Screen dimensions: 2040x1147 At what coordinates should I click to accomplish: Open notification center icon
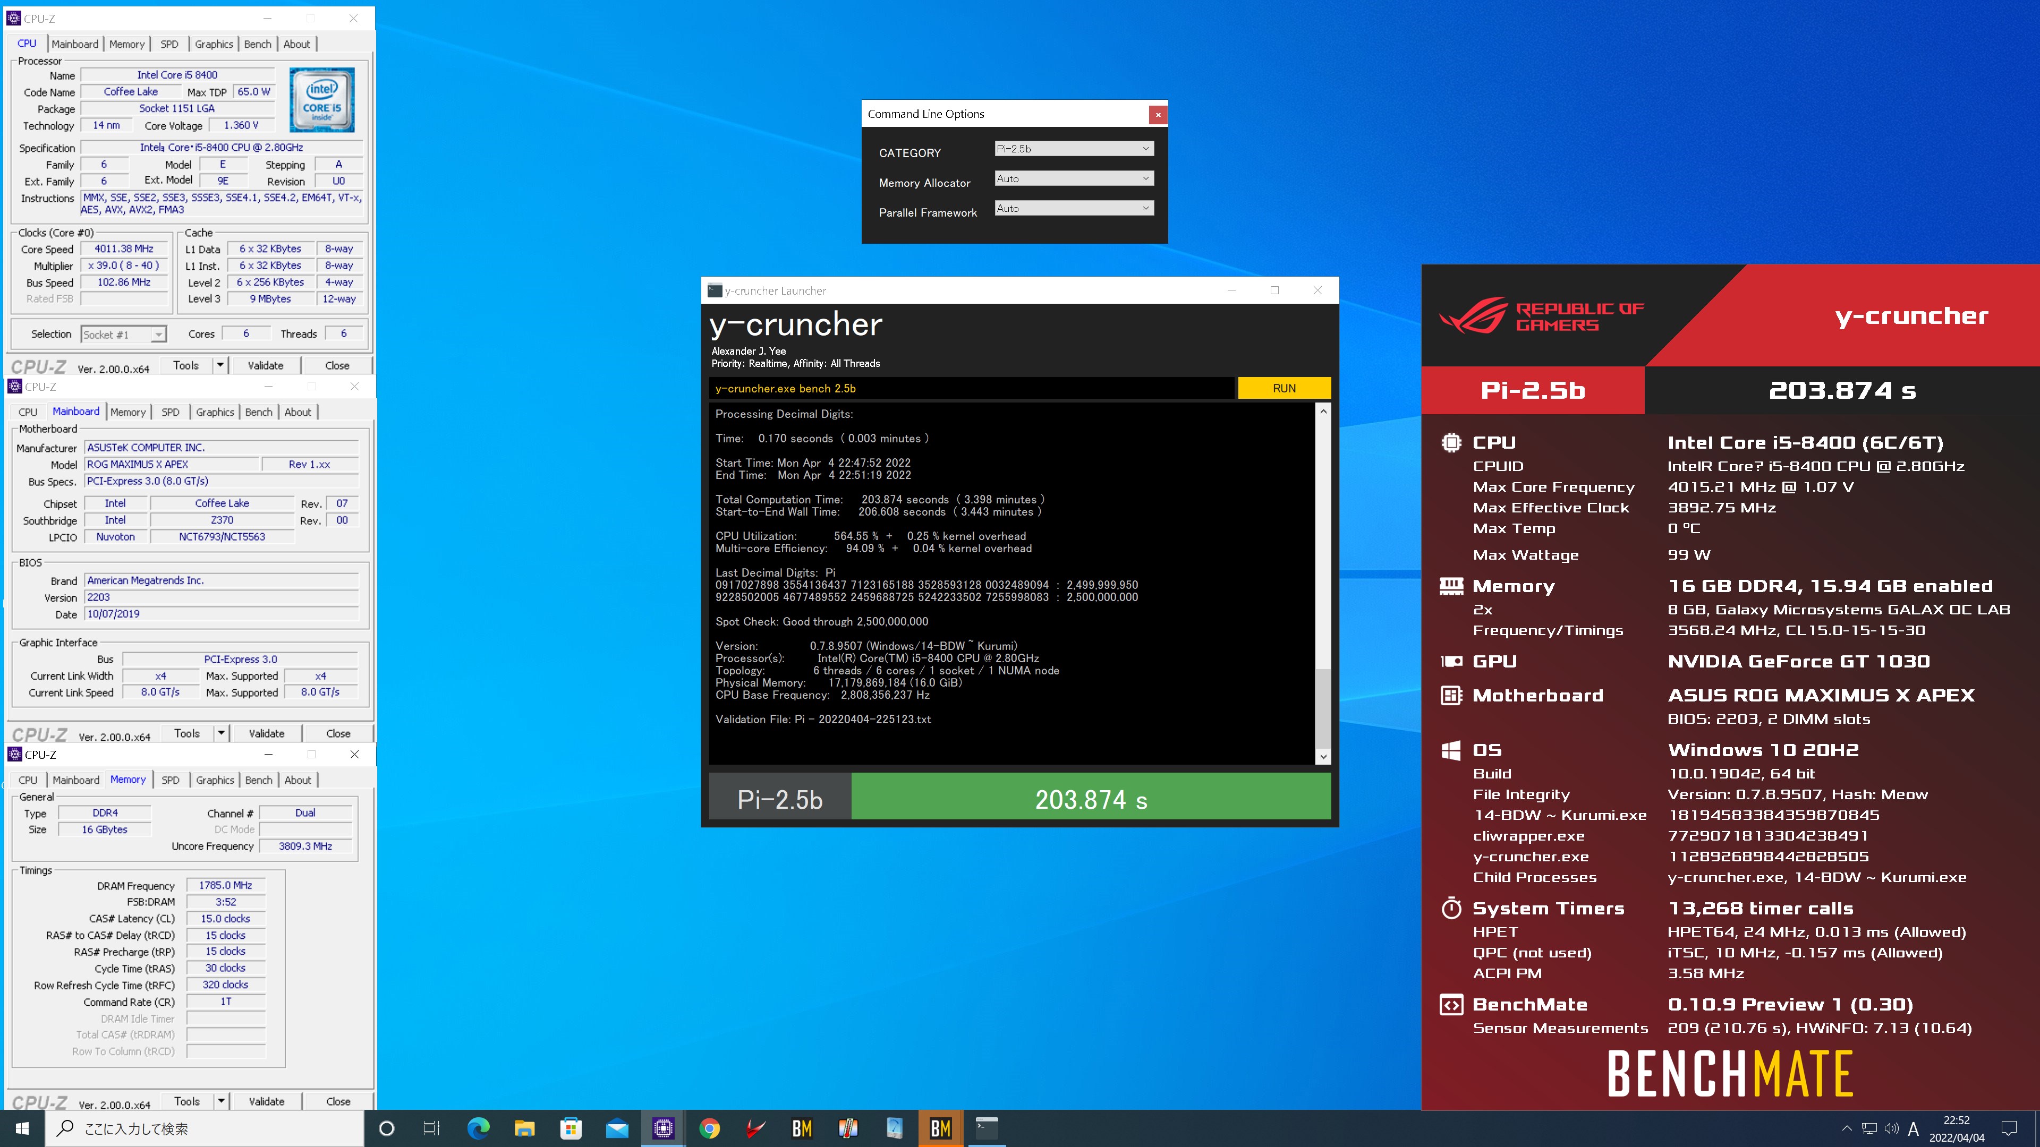2008,1128
